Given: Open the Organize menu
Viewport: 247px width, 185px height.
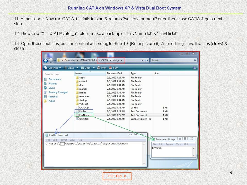Looking at the screenshot, I should point(53,68).
